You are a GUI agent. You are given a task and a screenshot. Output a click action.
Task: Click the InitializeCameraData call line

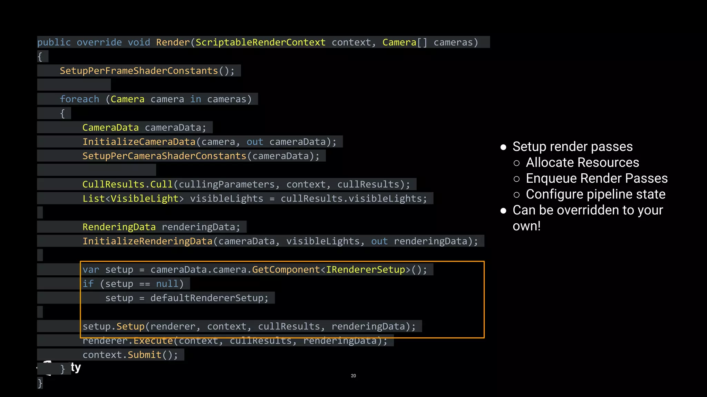[209, 142]
